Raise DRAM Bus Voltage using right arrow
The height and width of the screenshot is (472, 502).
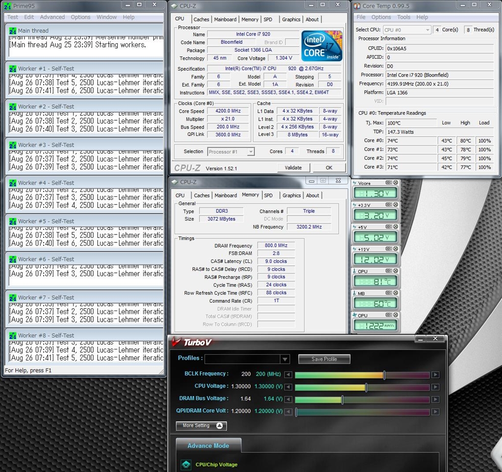coord(435,400)
